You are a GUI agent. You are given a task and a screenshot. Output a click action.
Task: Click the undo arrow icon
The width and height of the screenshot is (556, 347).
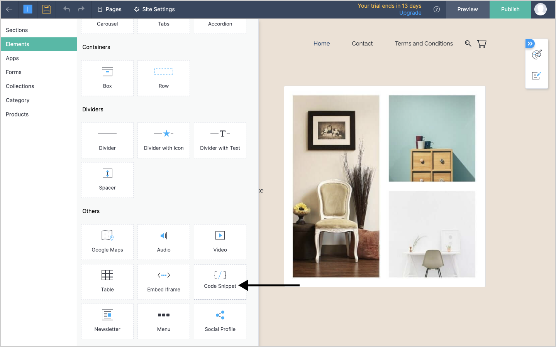67,9
